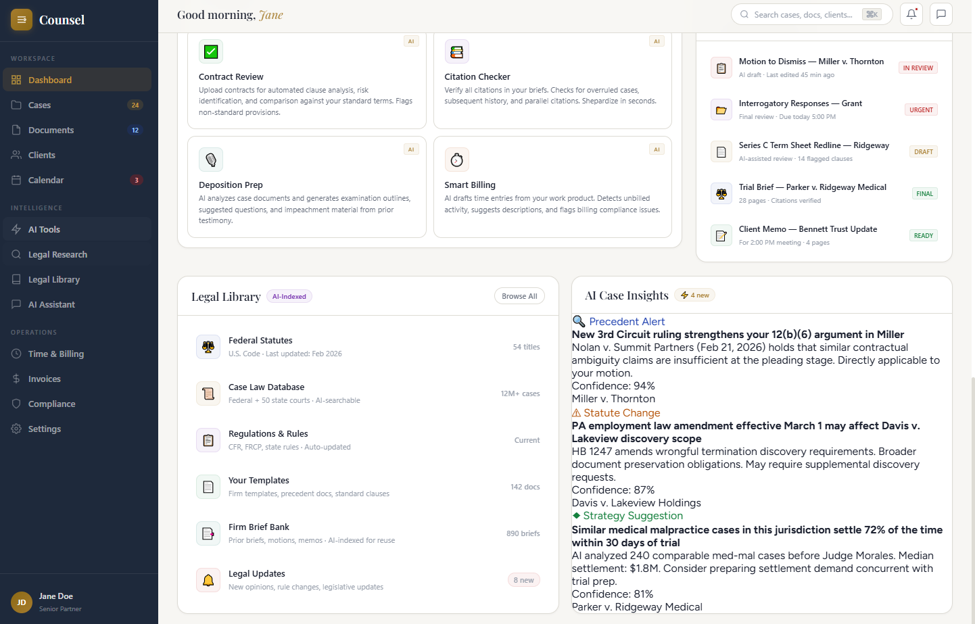Click the '12M+ cases' count
Screen dimensions: 975x624
pos(520,393)
